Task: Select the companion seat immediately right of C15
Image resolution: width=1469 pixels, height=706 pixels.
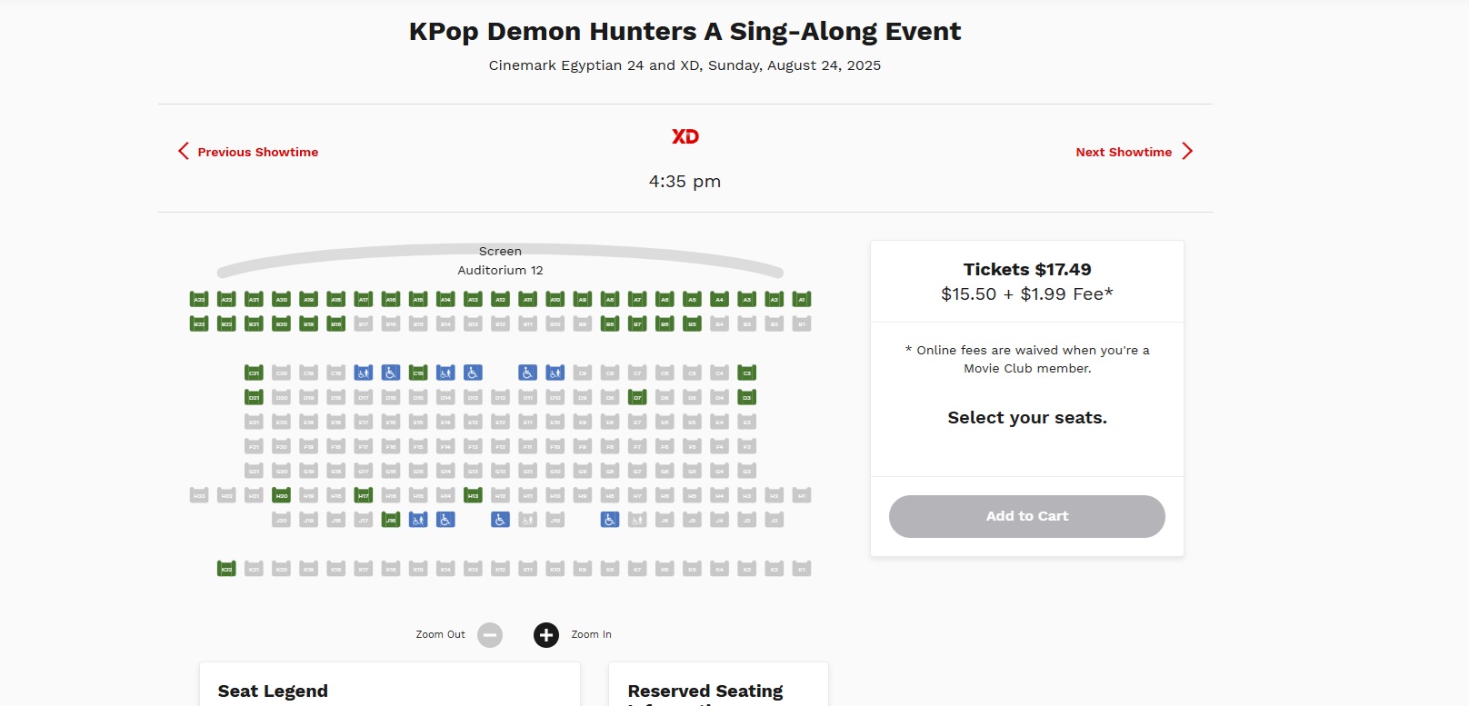Action: tap(445, 373)
